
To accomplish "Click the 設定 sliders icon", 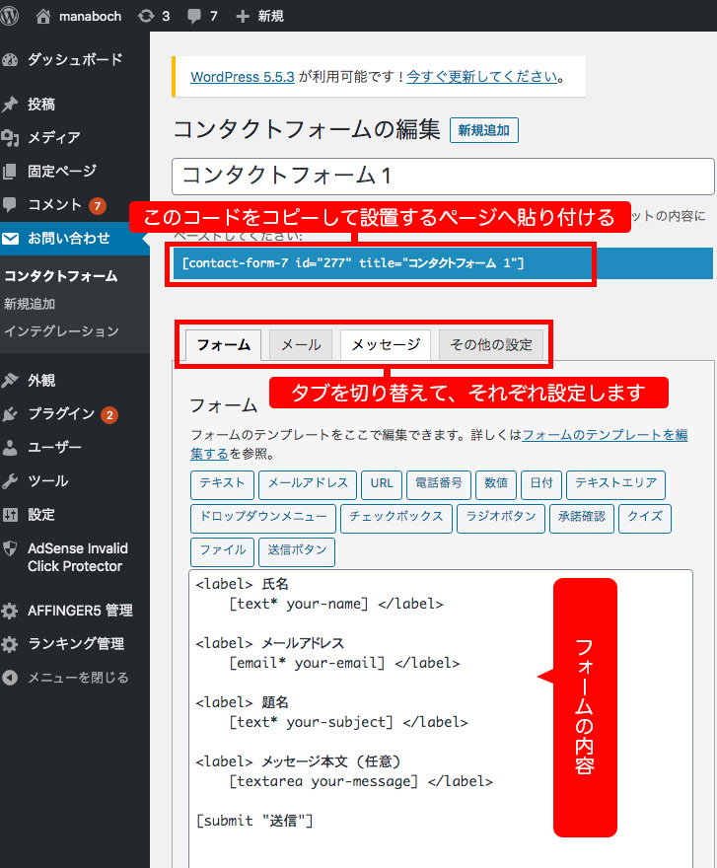I will [10, 514].
